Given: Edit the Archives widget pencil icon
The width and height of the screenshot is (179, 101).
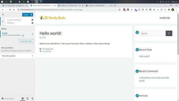Looking at the screenshot, I should (137, 96).
